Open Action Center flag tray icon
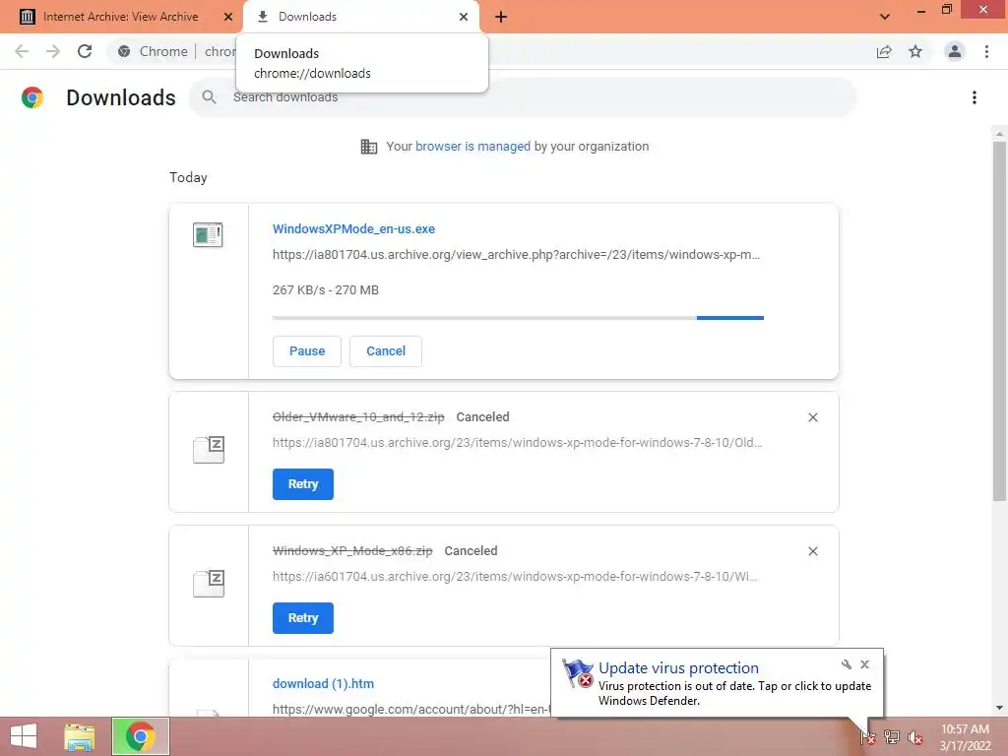Screen dimensions: 1008x756 coord(868,736)
